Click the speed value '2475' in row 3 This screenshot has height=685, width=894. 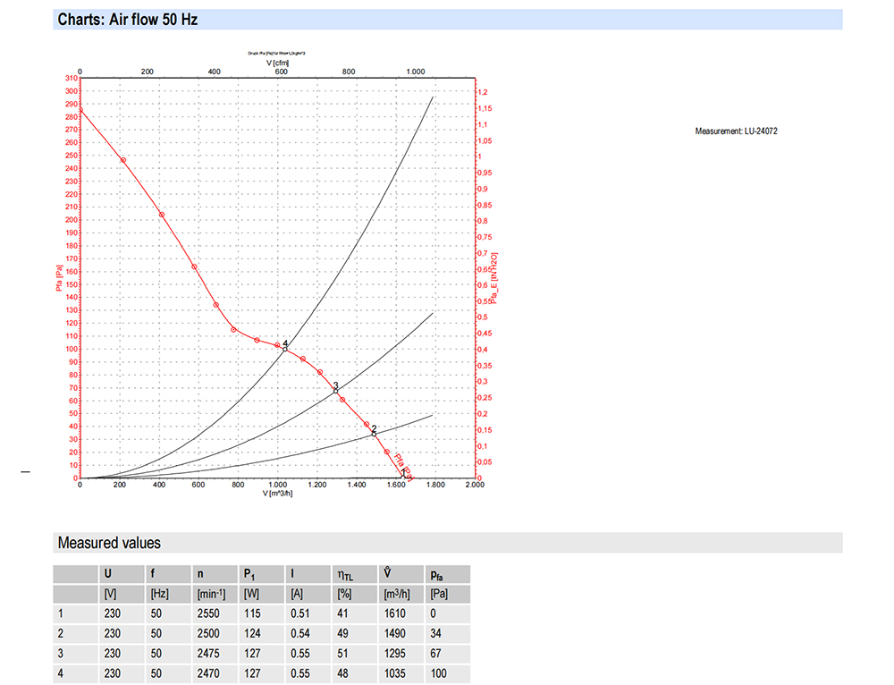(208, 654)
